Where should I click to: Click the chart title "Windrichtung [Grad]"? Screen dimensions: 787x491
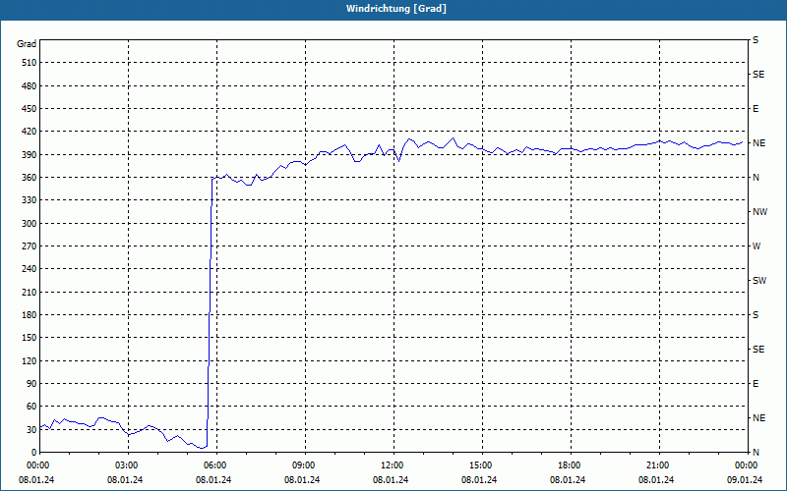pos(396,9)
